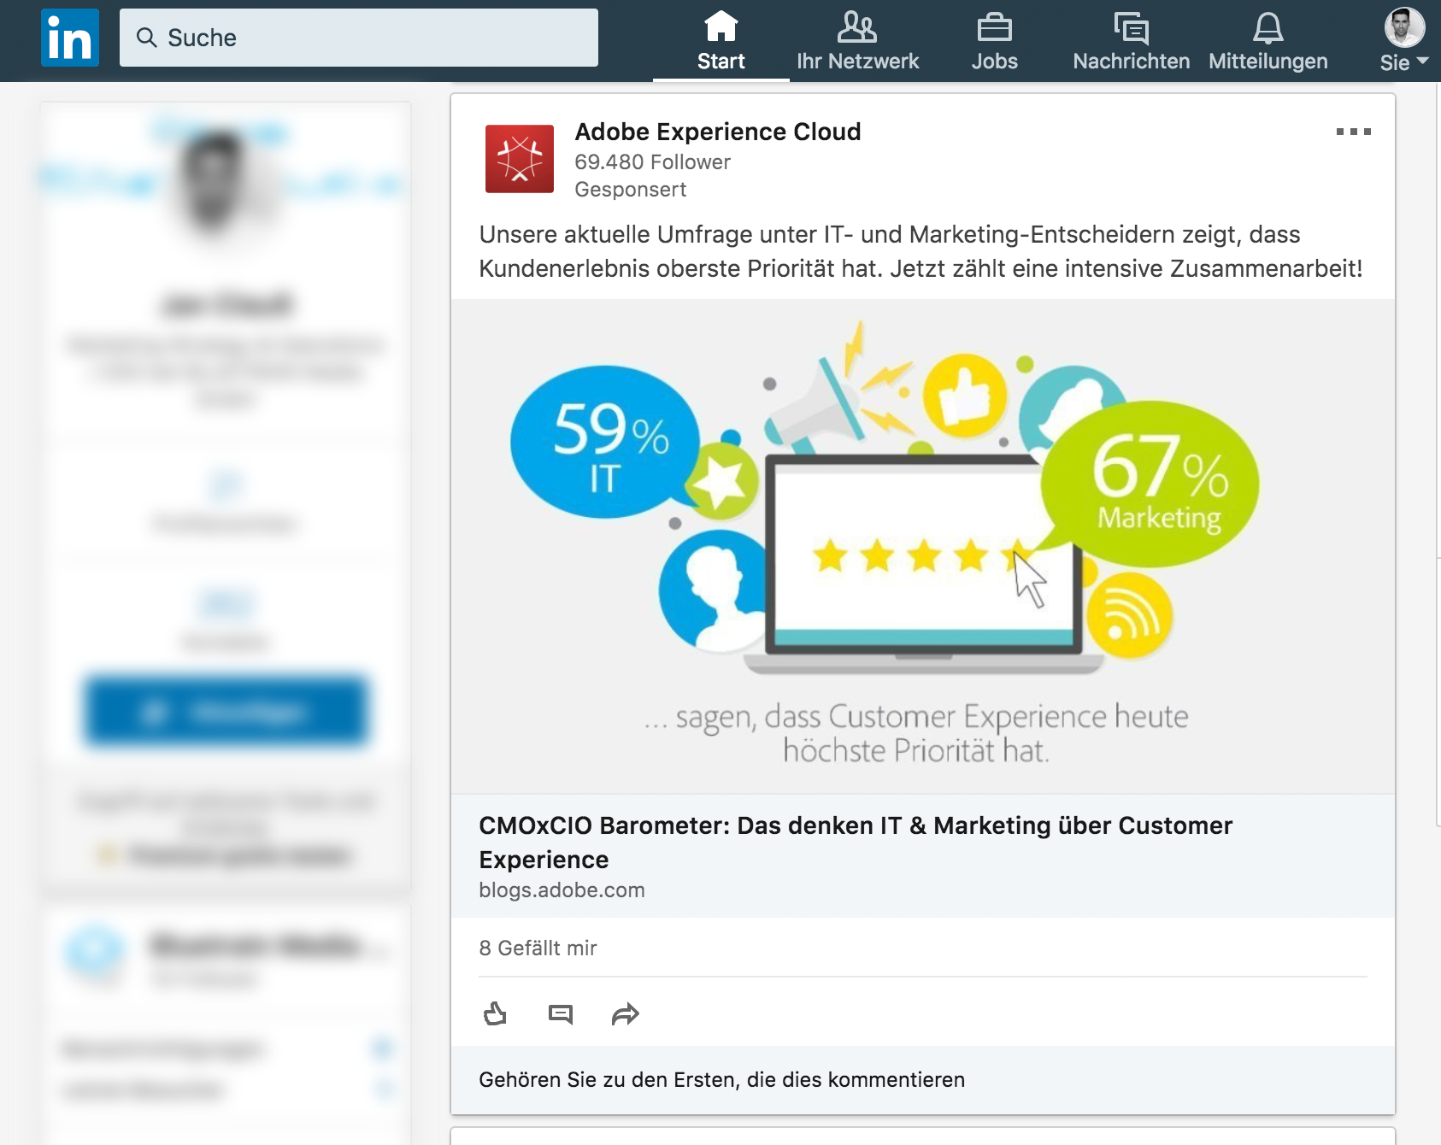Click Gehören Sie zu den Ersten comment prompt
This screenshot has height=1145, width=1441.
(x=721, y=1080)
